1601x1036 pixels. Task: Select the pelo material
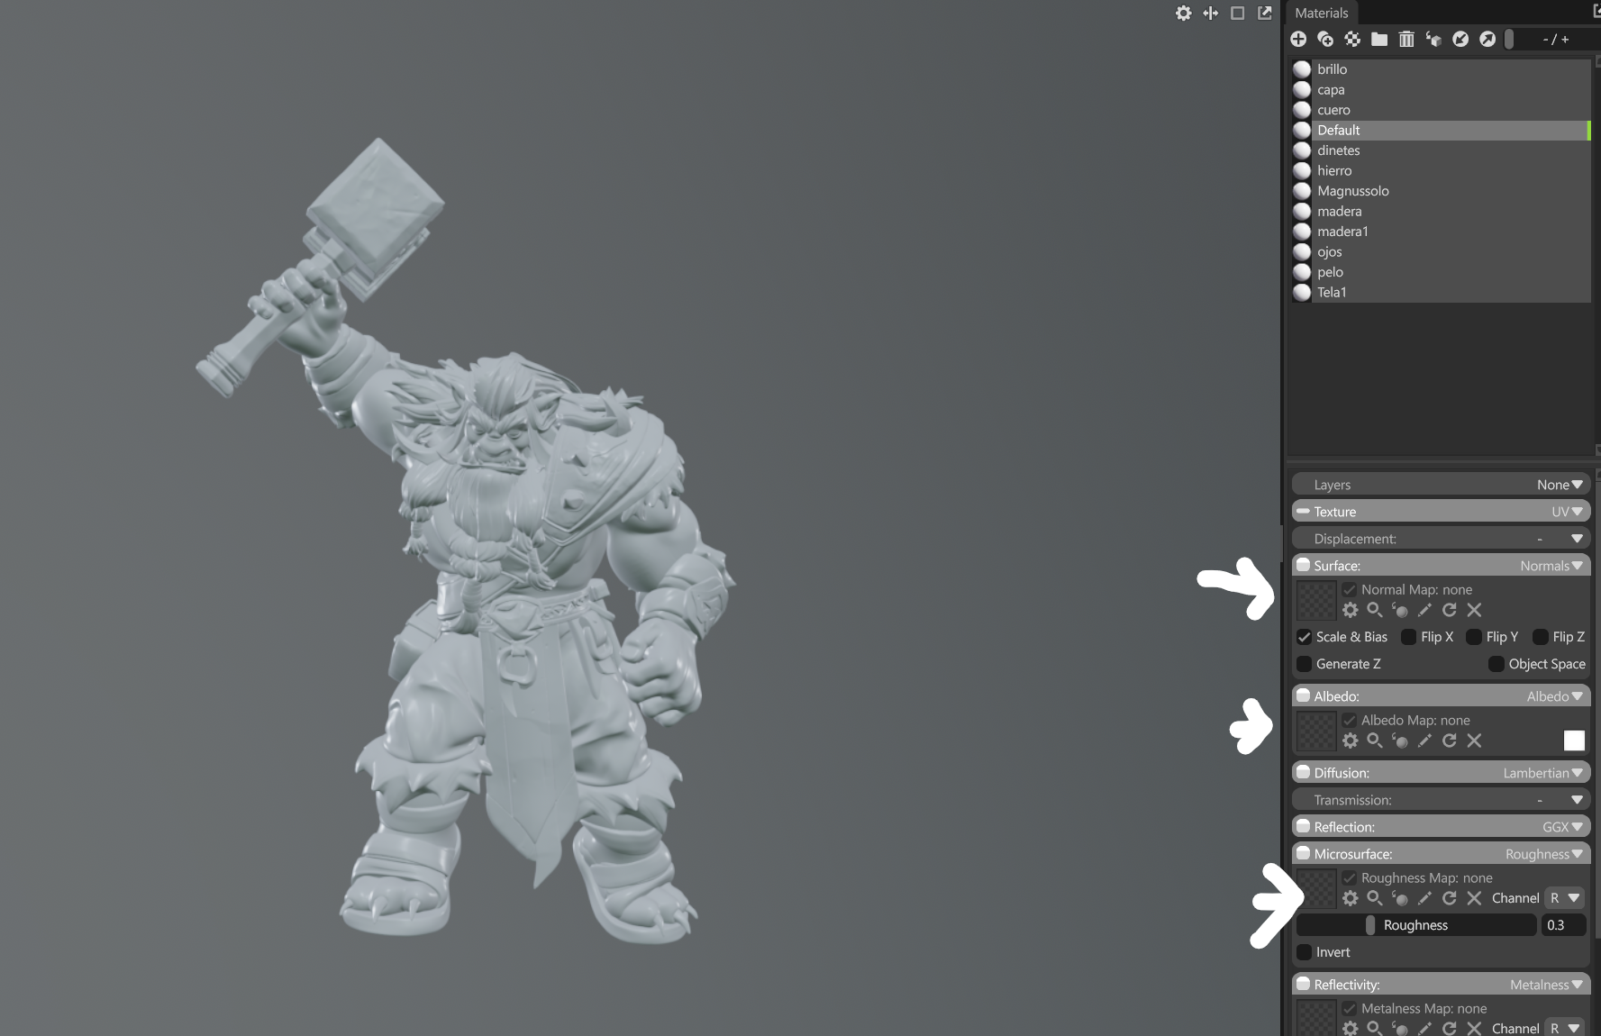click(1441, 272)
